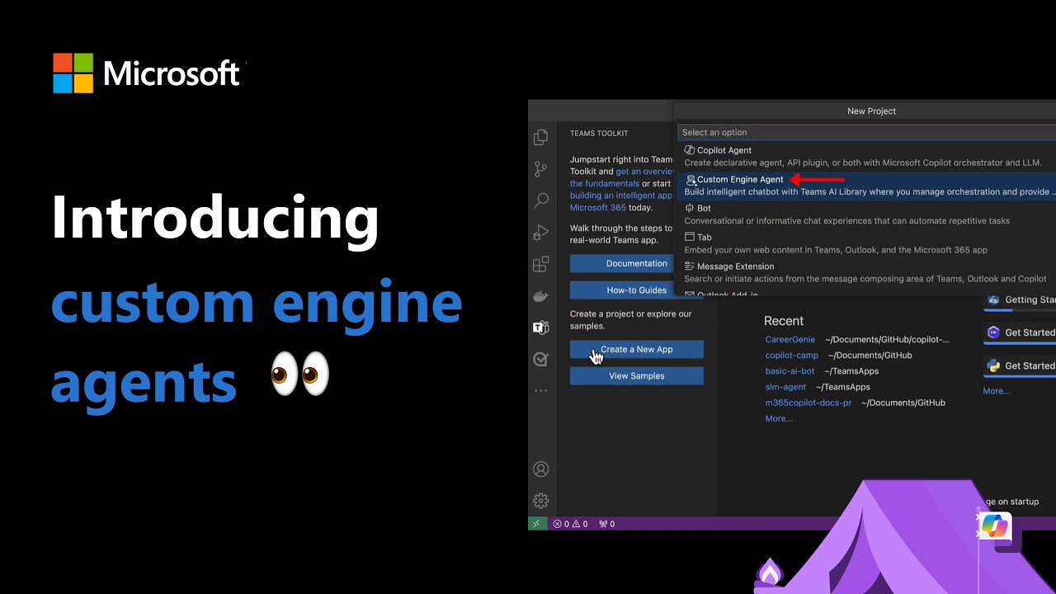Click 'More...' under walkthroughs list
This screenshot has height=594, width=1056.
tap(997, 390)
